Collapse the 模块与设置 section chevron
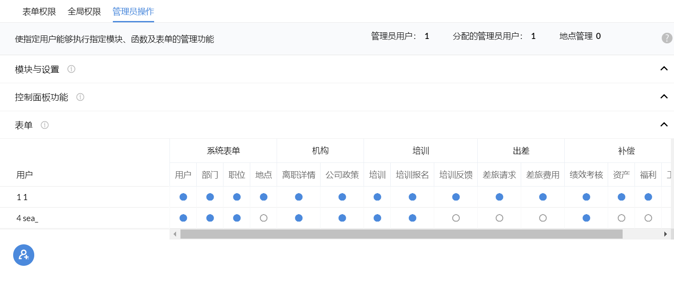 click(x=664, y=69)
